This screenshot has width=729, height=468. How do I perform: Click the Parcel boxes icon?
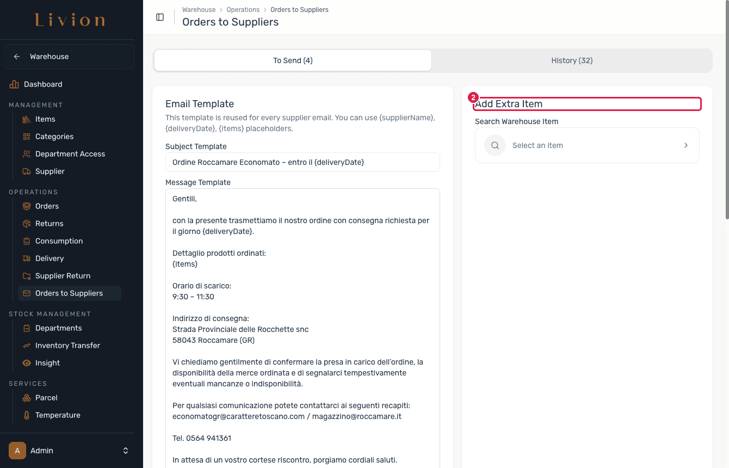(27, 398)
